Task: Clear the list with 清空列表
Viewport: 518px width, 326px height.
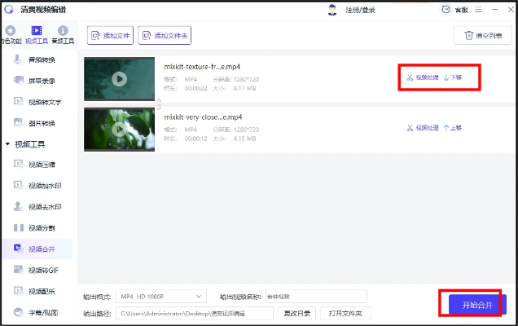Action: pyautogui.click(x=483, y=35)
